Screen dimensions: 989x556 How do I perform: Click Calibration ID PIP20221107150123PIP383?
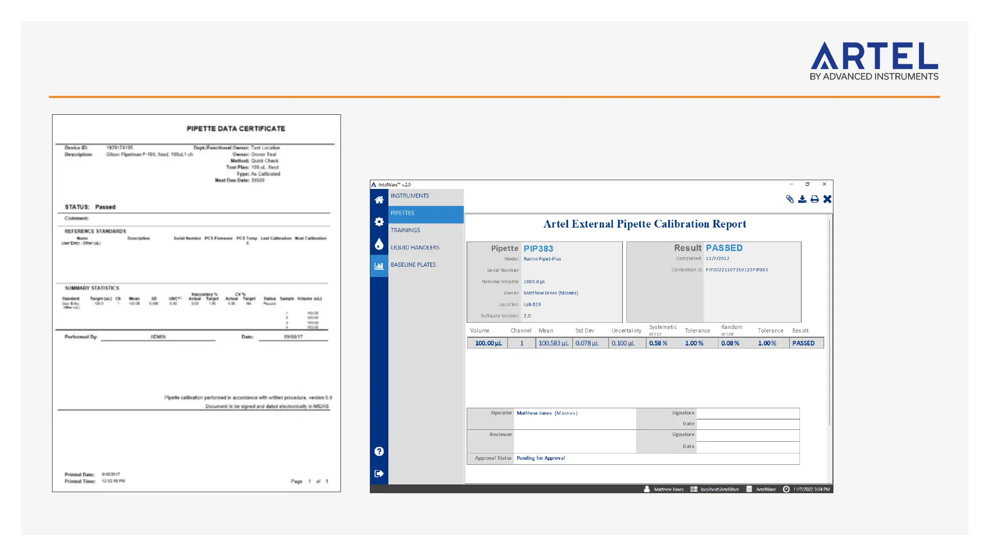737,270
